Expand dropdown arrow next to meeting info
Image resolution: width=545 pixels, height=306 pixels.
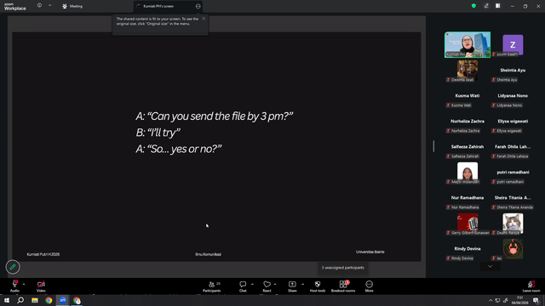coord(49,6)
